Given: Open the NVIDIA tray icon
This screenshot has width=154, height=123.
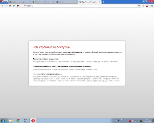Looking at the screenshot, I should click(x=141, y=121).
